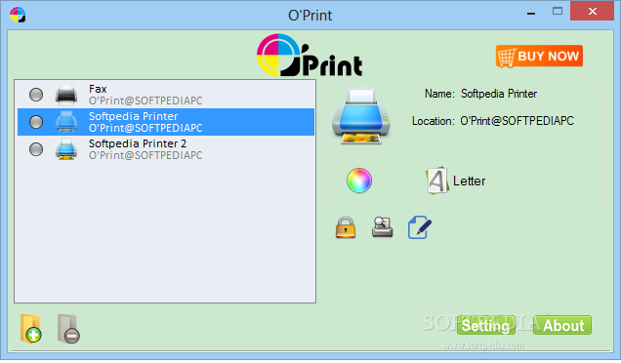
Task: Maximize the O'Print window
Action: point(558,11)
